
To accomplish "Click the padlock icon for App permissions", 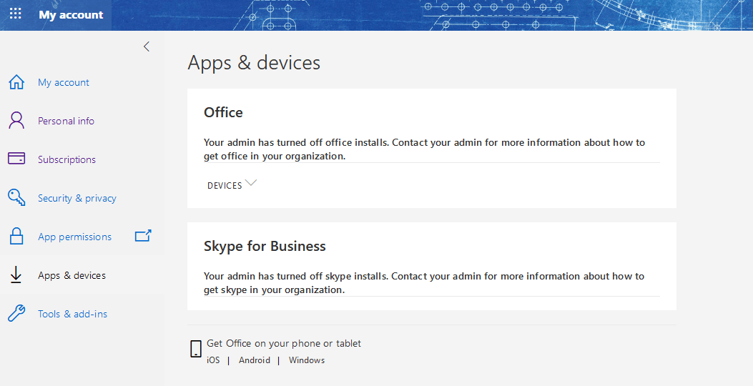I will pos(16,236).
